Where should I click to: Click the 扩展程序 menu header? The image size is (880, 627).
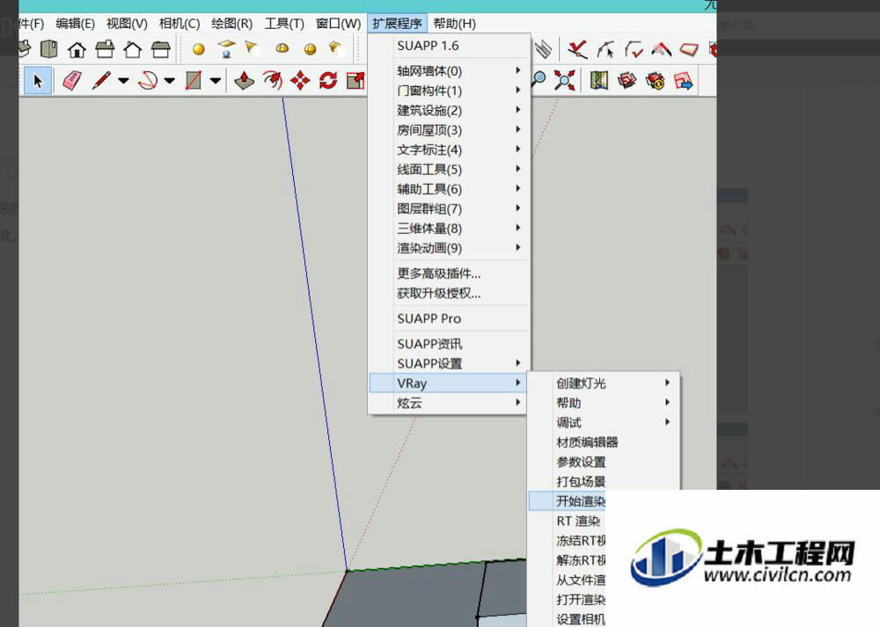(398, 24)
